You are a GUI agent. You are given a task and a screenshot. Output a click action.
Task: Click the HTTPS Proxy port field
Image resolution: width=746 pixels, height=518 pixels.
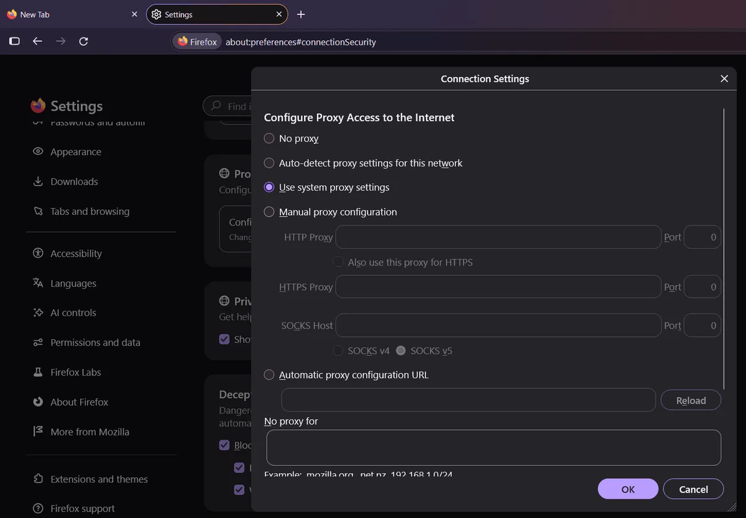(x=702, y=287)
